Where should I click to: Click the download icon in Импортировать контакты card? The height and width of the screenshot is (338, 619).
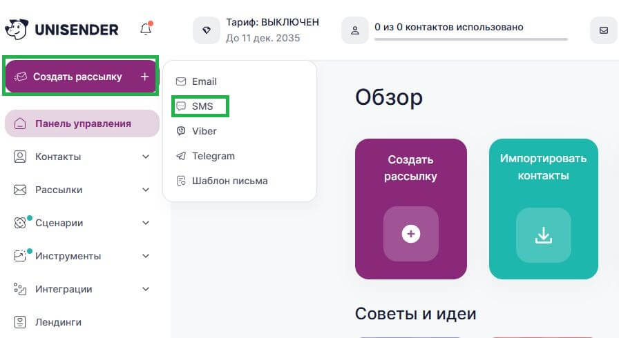click(x=544, y=235)
